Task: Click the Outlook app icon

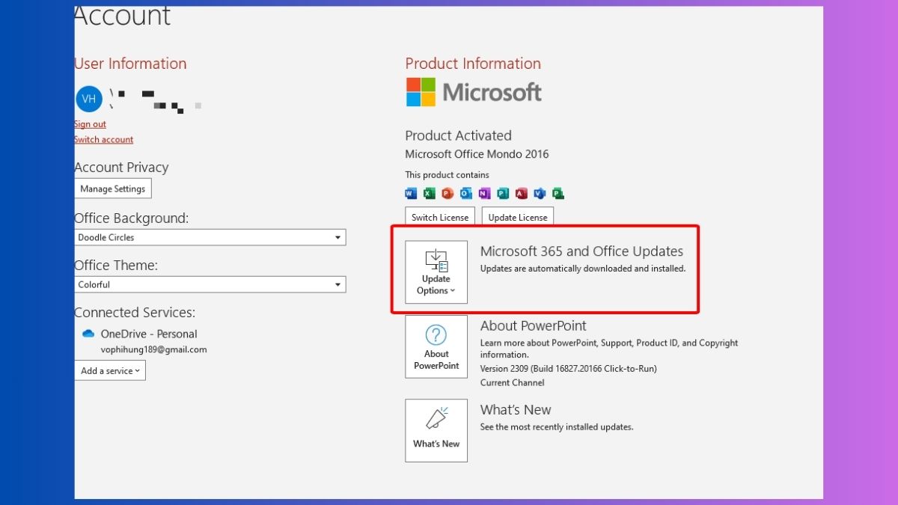Action: [465, 193]
